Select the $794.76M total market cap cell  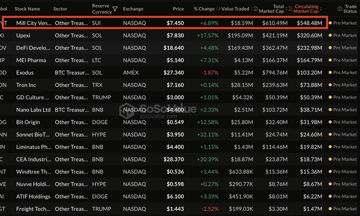275,73
